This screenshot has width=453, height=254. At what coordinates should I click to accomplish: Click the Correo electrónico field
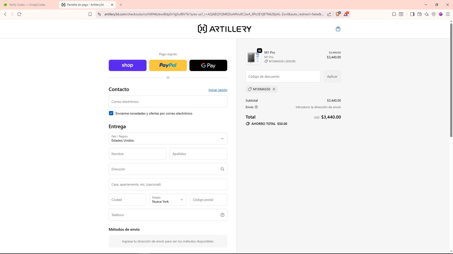pyautogui.click(x=168, y=101)
